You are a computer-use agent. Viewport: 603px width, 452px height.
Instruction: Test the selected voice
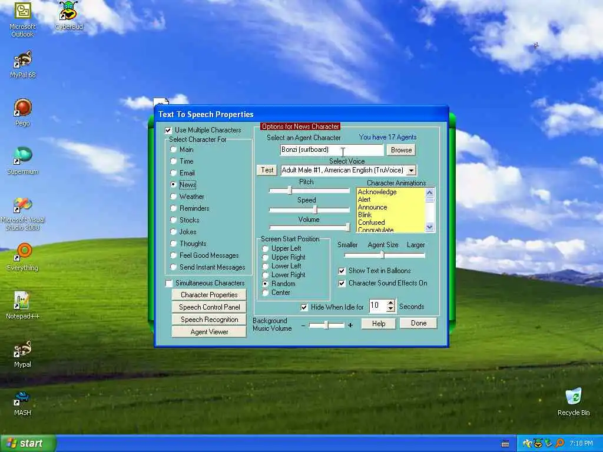tap(267, 170)
